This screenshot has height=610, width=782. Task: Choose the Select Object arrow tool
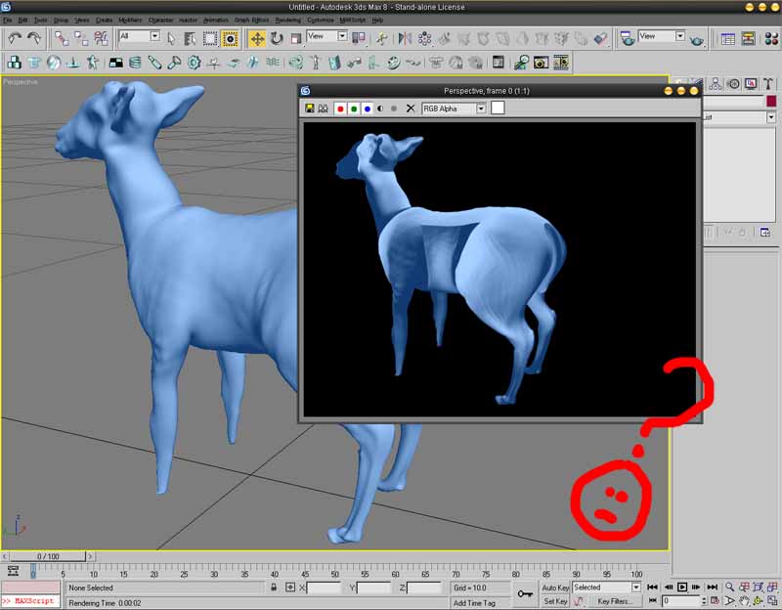171,38
